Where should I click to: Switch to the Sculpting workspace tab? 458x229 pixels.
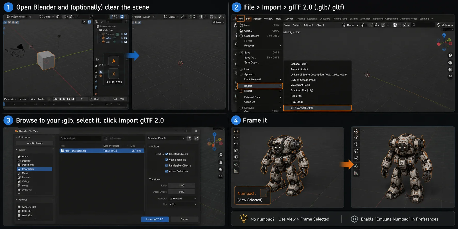[312, 19]
